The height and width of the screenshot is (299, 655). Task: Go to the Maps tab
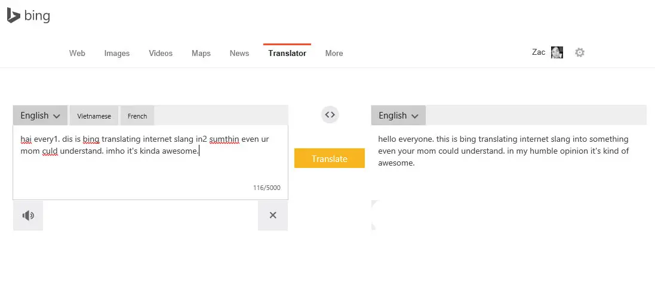(201, 53)
